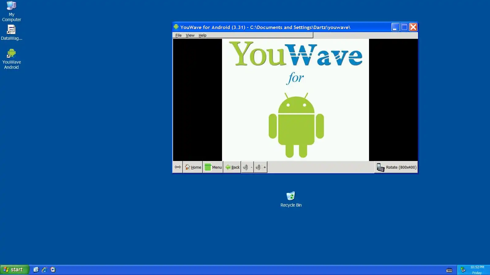490x275 pixels.
Task: Open the File menu in YouWave
Action: pyautogui.click(x=178, y=35)
